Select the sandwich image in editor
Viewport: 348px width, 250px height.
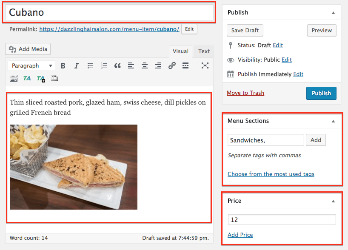coord(74,167)
